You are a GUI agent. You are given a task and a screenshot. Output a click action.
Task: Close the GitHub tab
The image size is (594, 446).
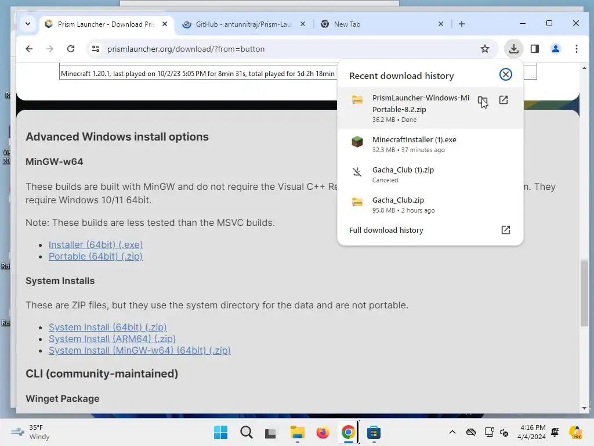(302, 24)
